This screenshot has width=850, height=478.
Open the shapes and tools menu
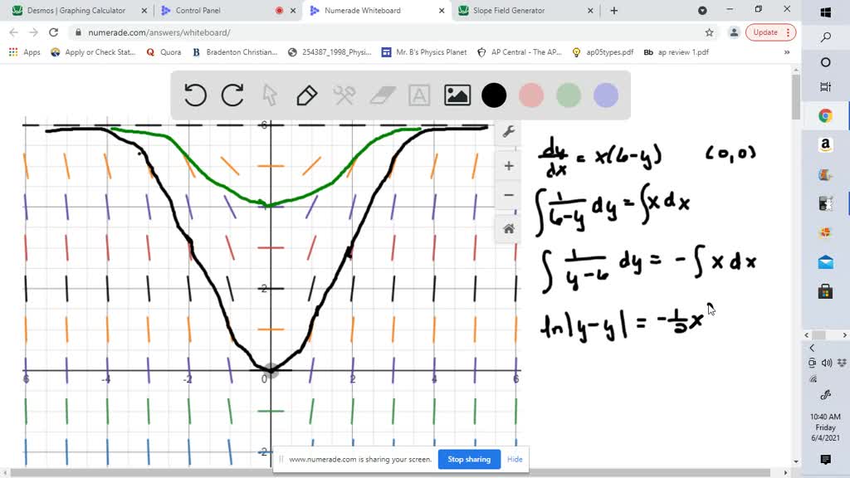(344, 95)
